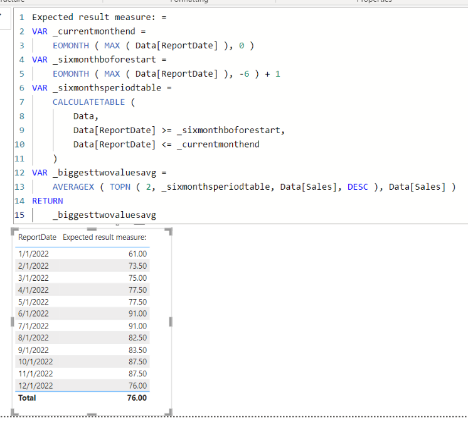Select the 11/1/2022 date cell
The width and height of the screenshot is (468, 424).
click(36, 374)
